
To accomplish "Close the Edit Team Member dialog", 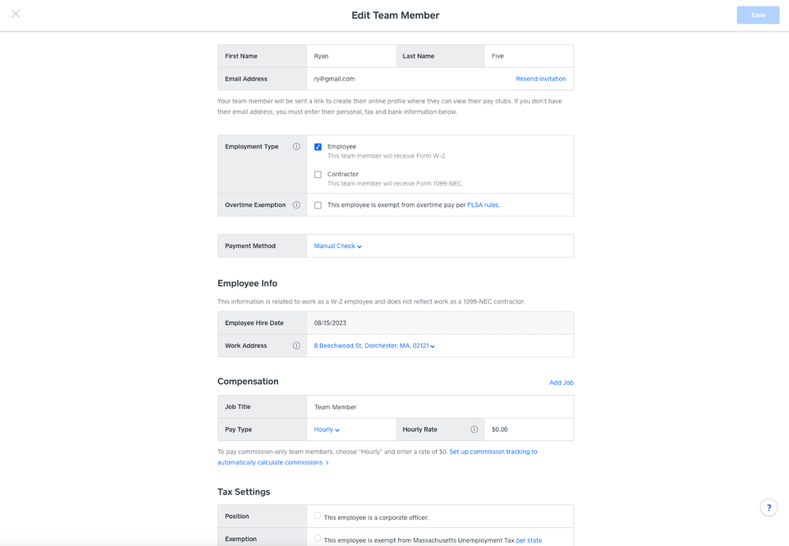I will point(16,14).
